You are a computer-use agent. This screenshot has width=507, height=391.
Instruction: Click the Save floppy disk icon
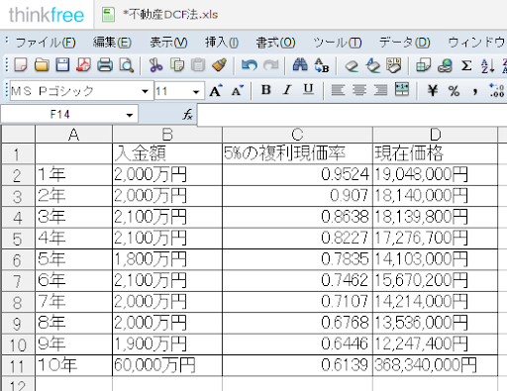[x=62, y=65]
